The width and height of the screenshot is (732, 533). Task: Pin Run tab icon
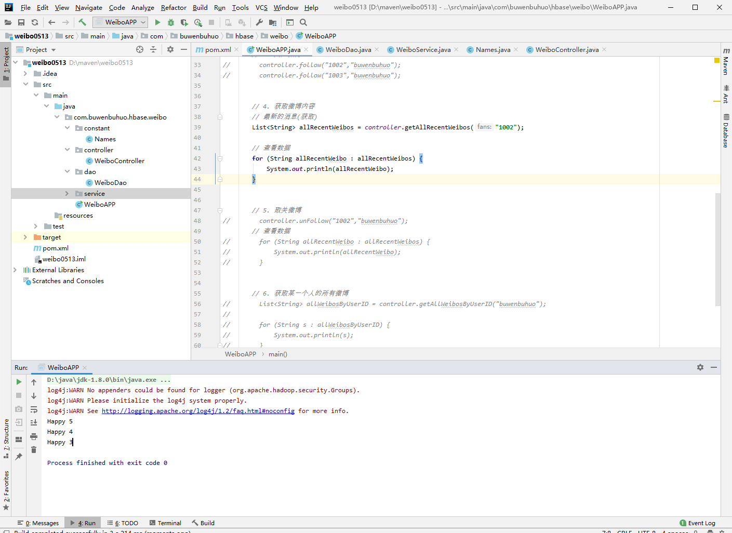pyautogui.click(x=19, y=457)
